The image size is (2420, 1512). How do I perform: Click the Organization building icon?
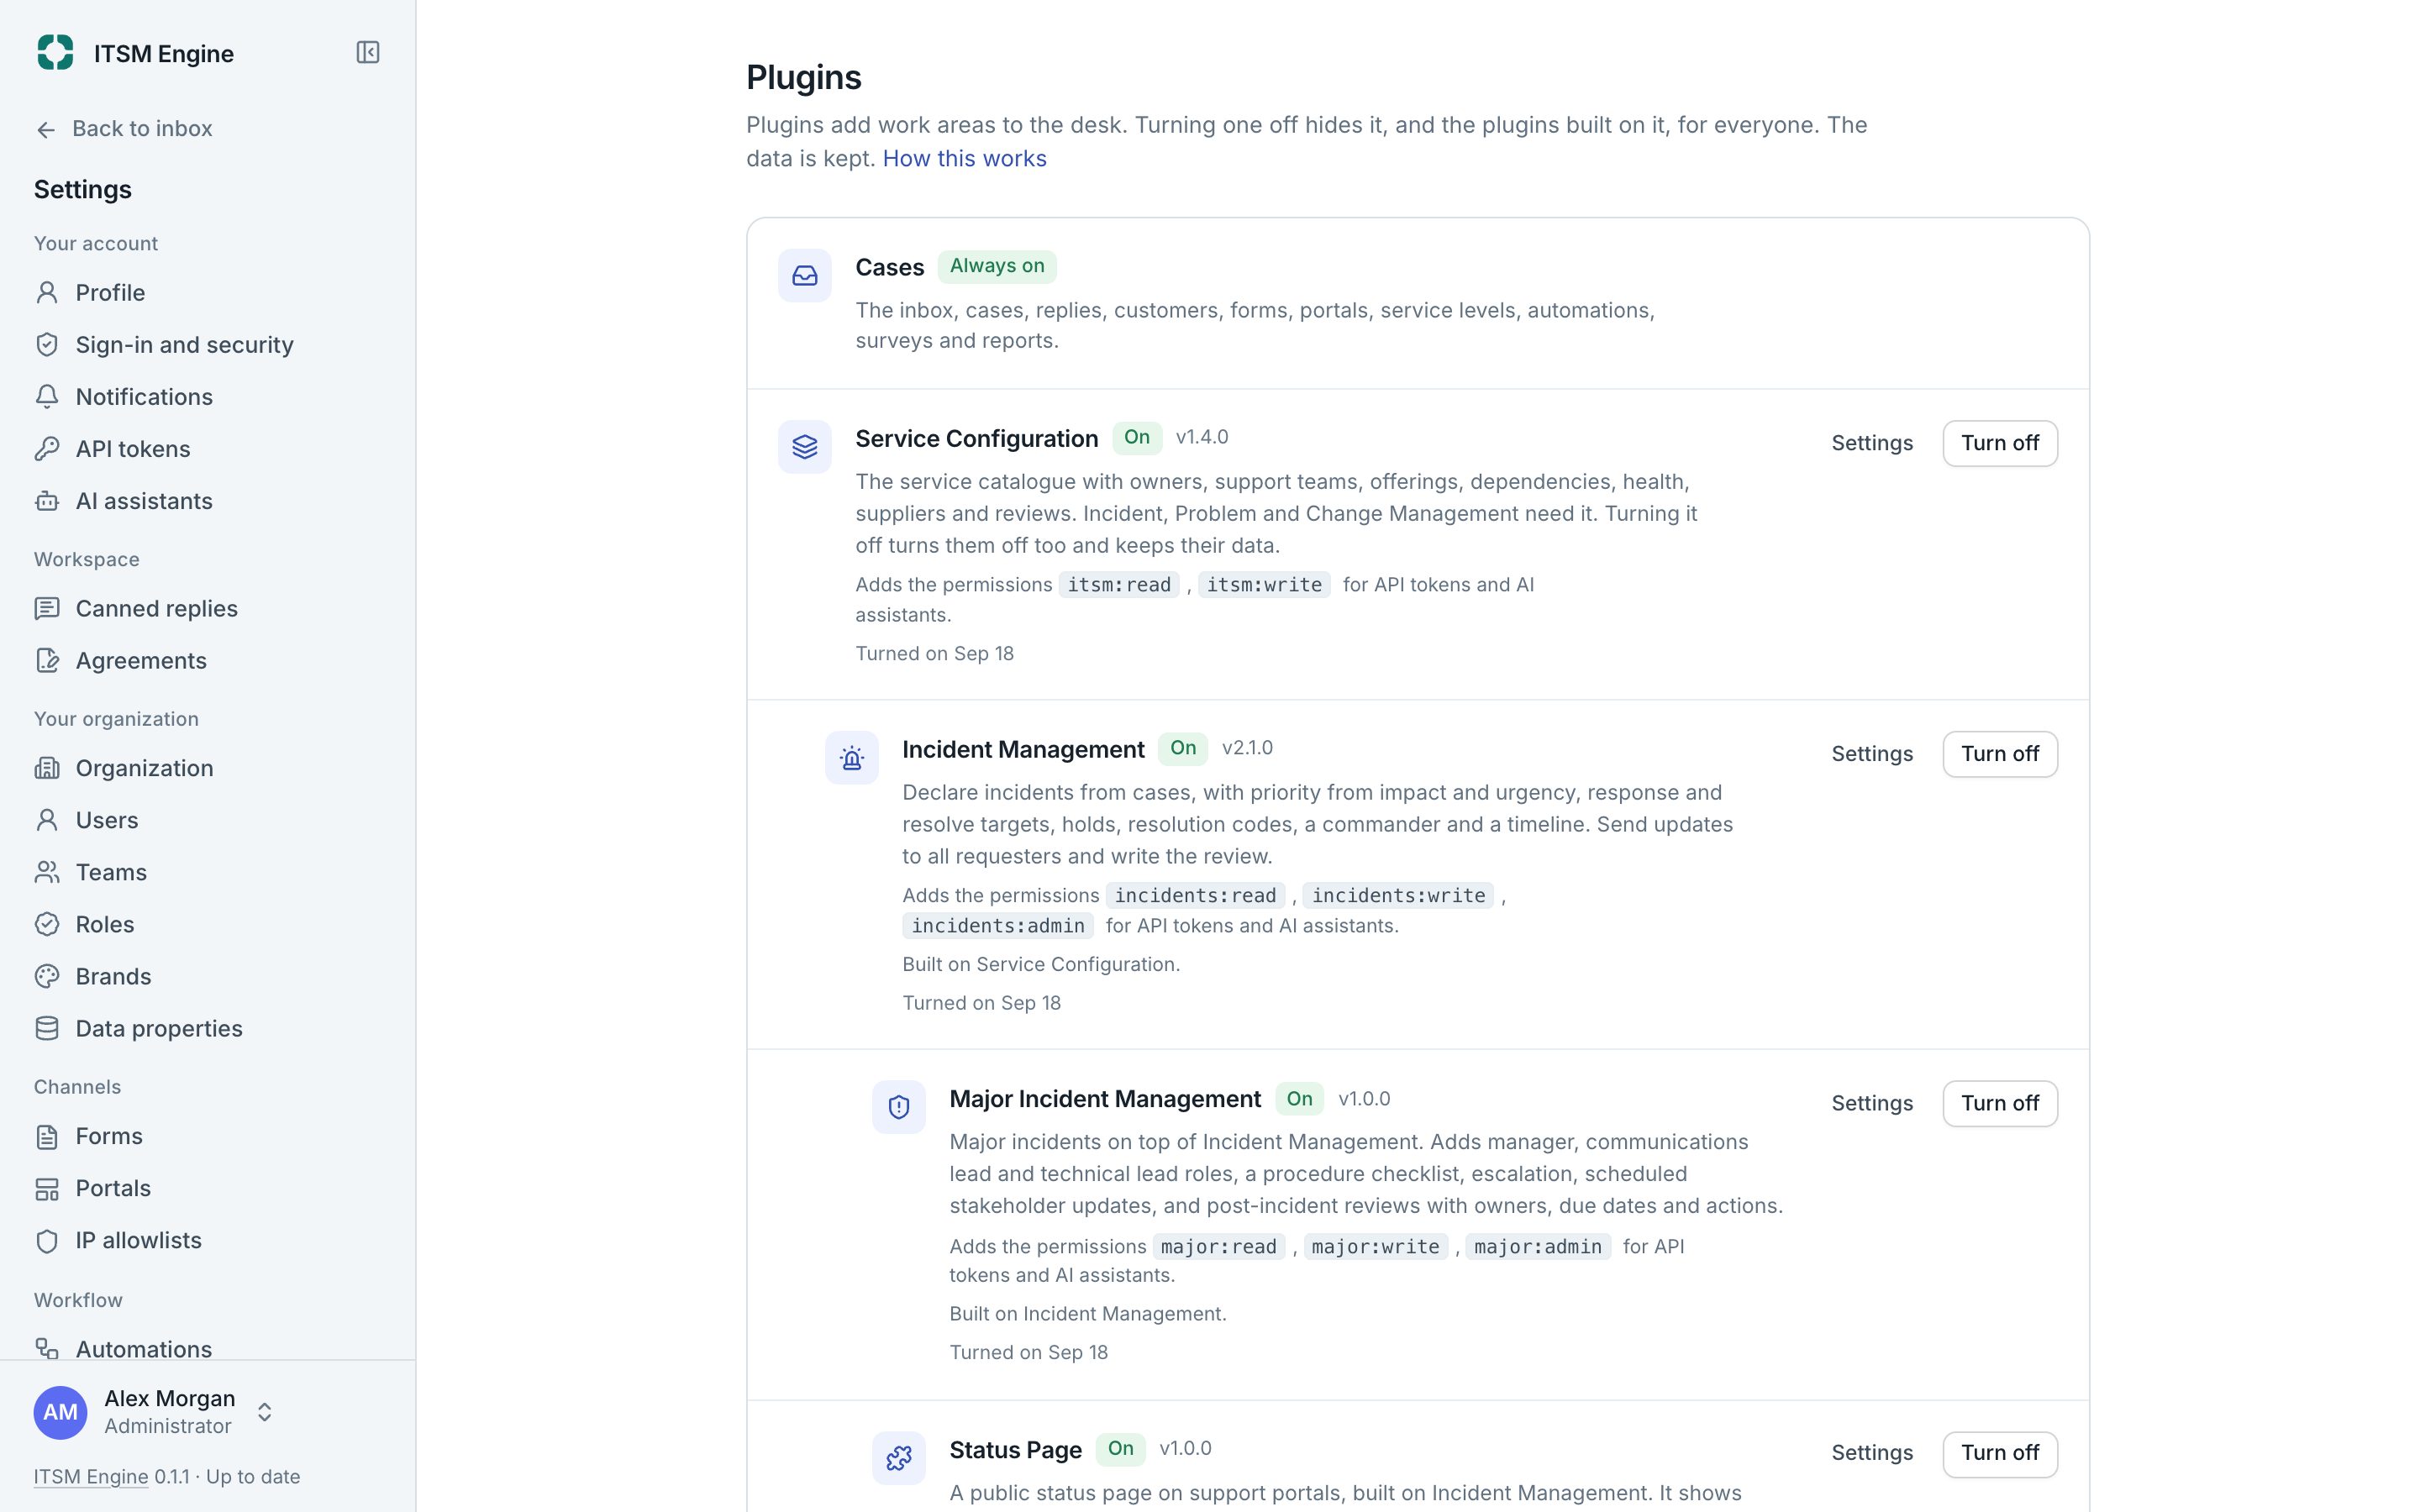(47, 767)
